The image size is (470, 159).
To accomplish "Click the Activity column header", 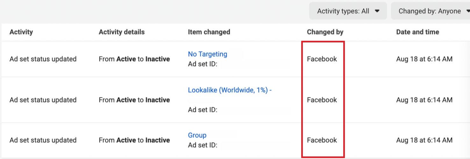I will [x=21, y=32].
